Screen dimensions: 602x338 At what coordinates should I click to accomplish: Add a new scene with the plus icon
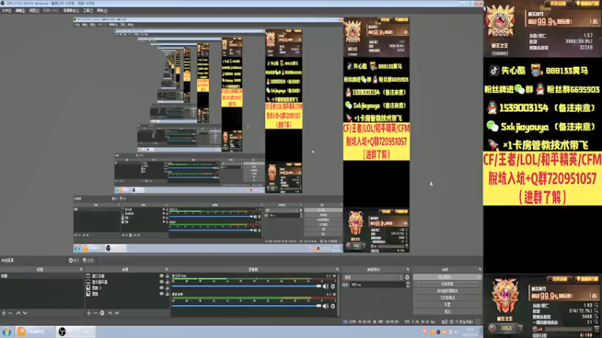(4, 313)
